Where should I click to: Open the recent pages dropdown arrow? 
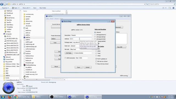[7, 4]
